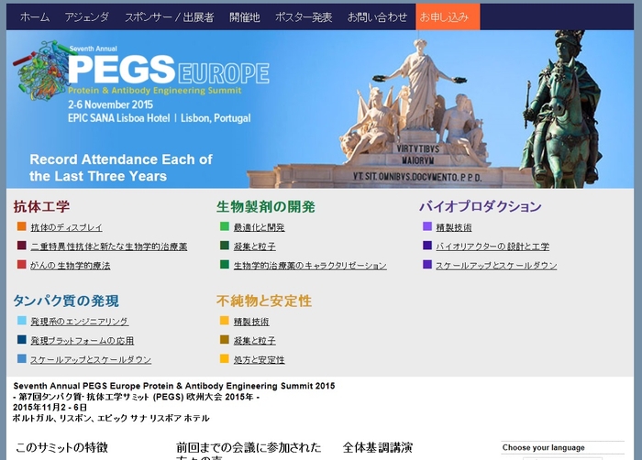Image resolution: width=642 pixels, height=460 pixels.
Task: Follow the がんの生物学的療法 link
Action: tap(70, 266)
